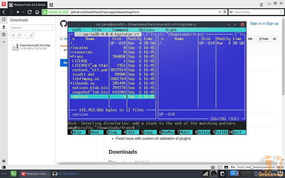The height and width of the screenshot is (178, 285).
Task: Open the Bookmarks panel in the sidebar
Action: pyautogui.click(x=4, y=19)
